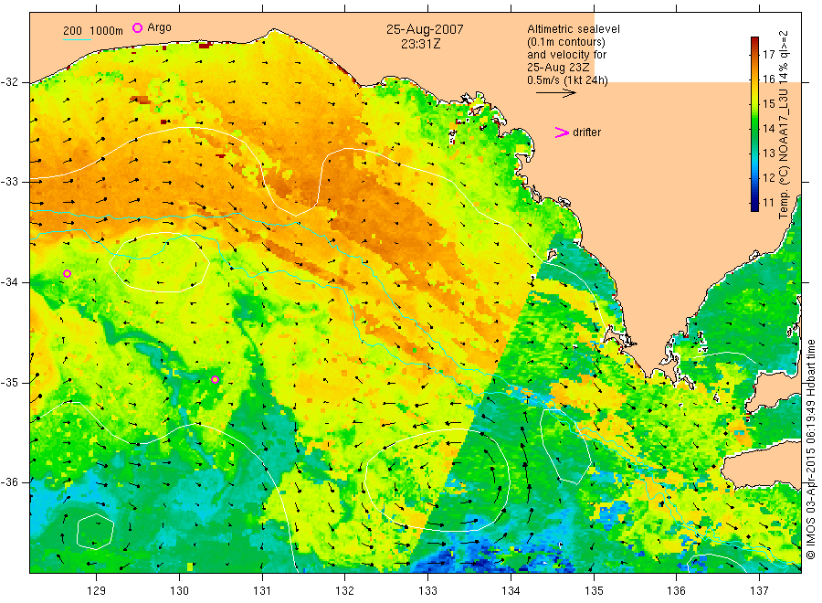Click the cyan 200 1000m depth contour legend line
822x603 pixels.
pyautogui.click(x=77, y=39)
